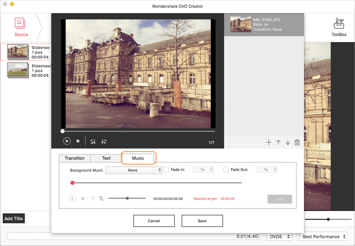Open the DVD5 disc type dropdown
This screenshot has width=355, height=246.
pos(279,236)
